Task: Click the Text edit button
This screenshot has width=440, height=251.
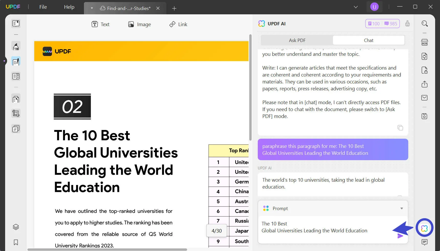Action: (x=100, y=24)
